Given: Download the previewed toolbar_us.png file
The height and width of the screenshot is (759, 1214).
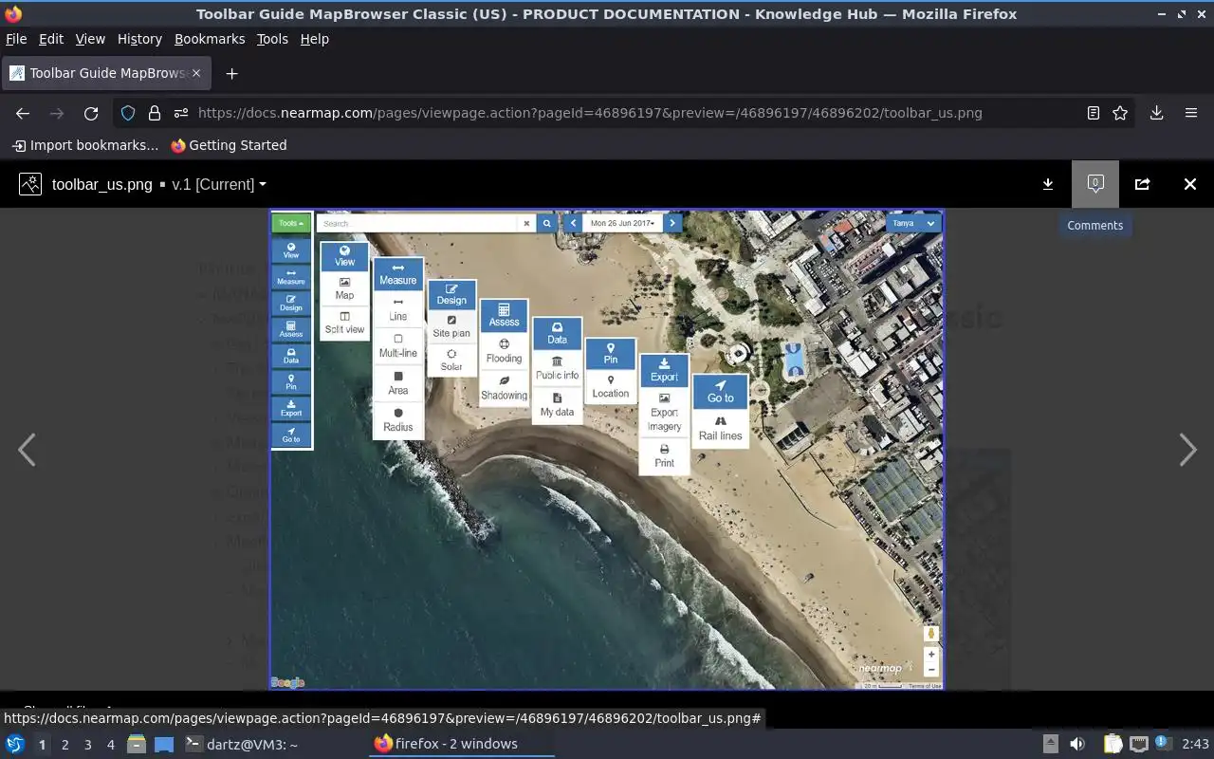Looking at the screenshot, I should click(x=1048, y=184).
